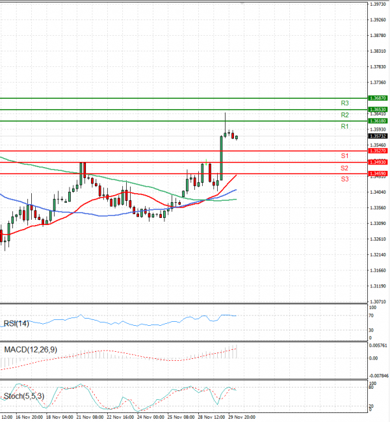Viewport: 390px width, 422px height.
Task: Click the 1.34040 price axis value
Action: 378,192
